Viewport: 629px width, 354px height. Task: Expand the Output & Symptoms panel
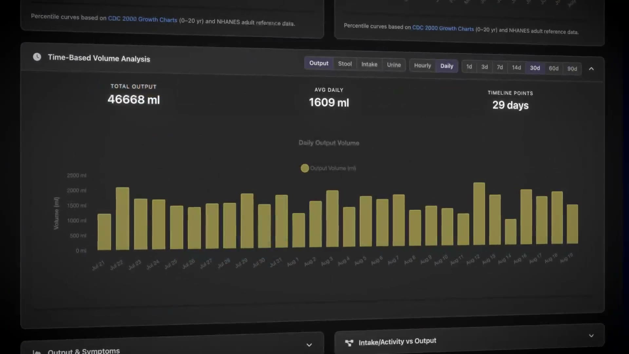tap(309, 345)
